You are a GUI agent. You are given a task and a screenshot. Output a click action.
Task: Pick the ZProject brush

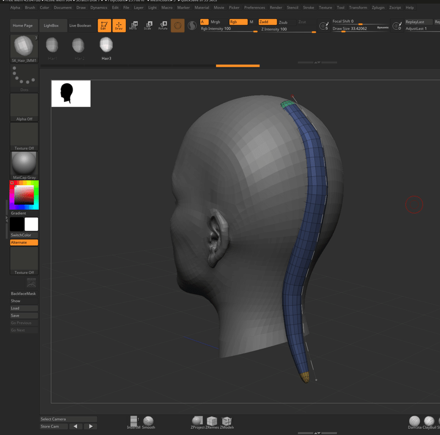click(x=197, y=421)
